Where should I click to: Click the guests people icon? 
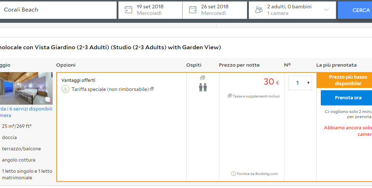click(x=259, y=10)
